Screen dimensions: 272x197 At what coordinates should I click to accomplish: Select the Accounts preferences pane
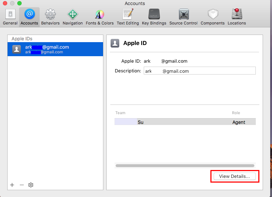tap(29, 17)
